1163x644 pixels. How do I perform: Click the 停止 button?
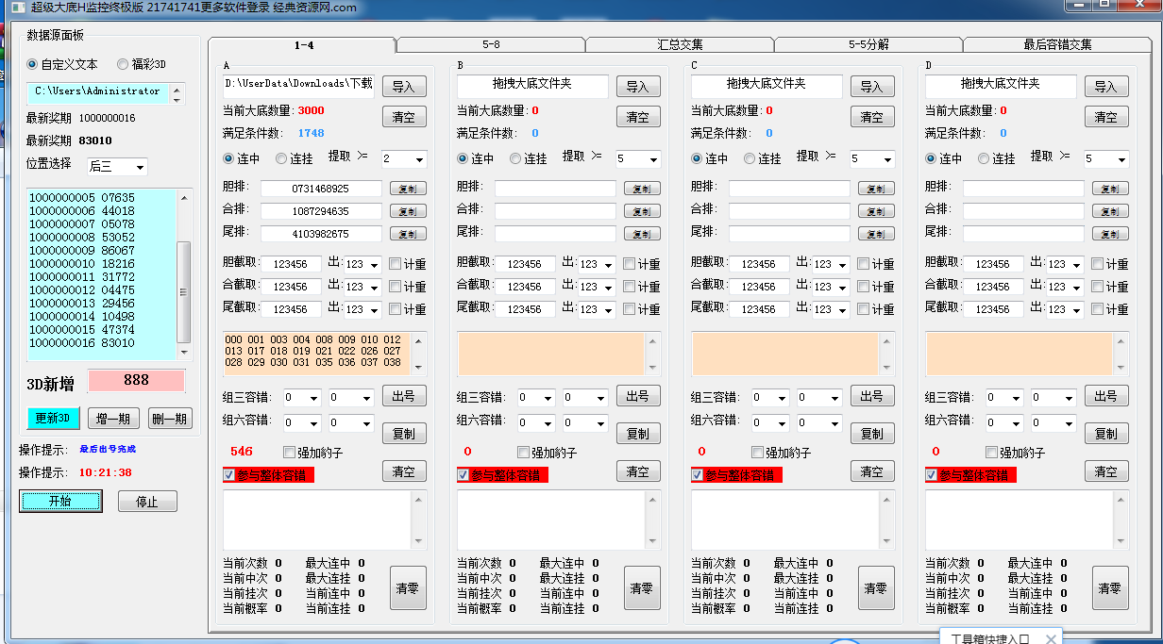[147, 502]
